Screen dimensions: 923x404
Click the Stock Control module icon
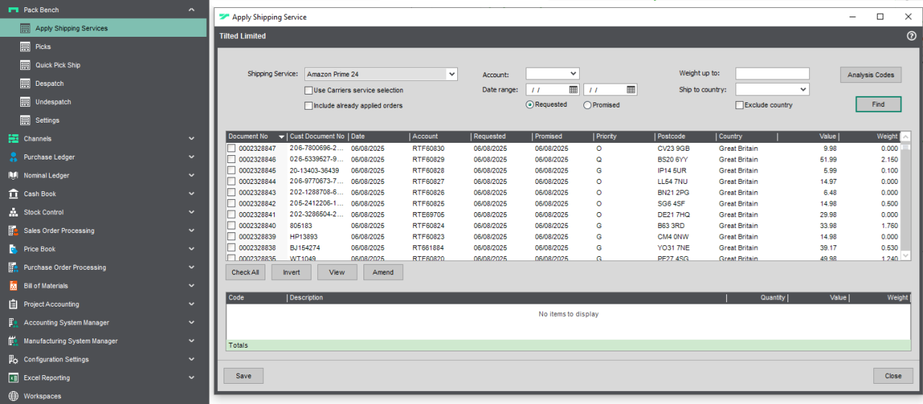pyautogui.click(x=13, y=212)
